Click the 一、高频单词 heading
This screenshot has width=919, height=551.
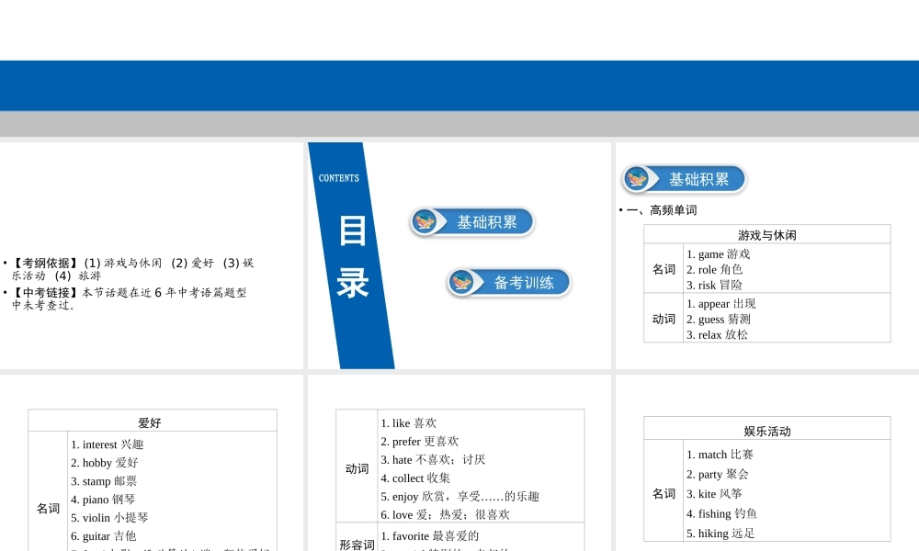coord(662,209)
